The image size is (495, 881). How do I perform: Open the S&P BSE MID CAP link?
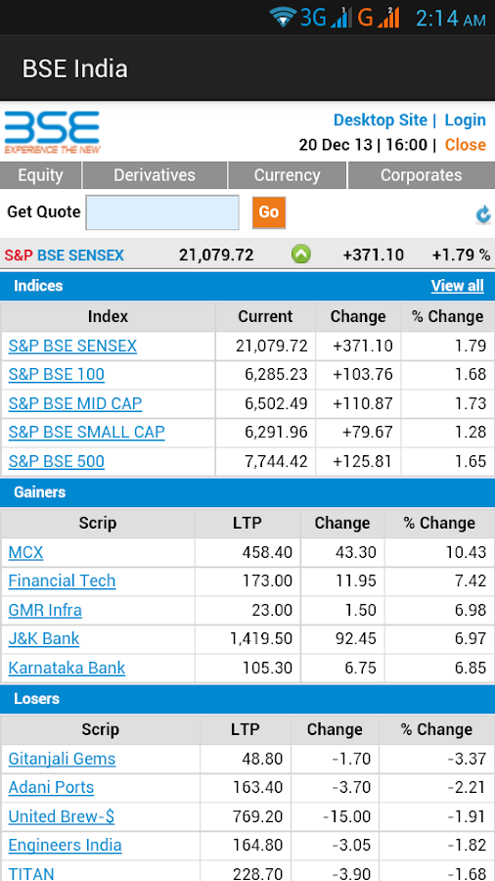(x=75, y=404)
